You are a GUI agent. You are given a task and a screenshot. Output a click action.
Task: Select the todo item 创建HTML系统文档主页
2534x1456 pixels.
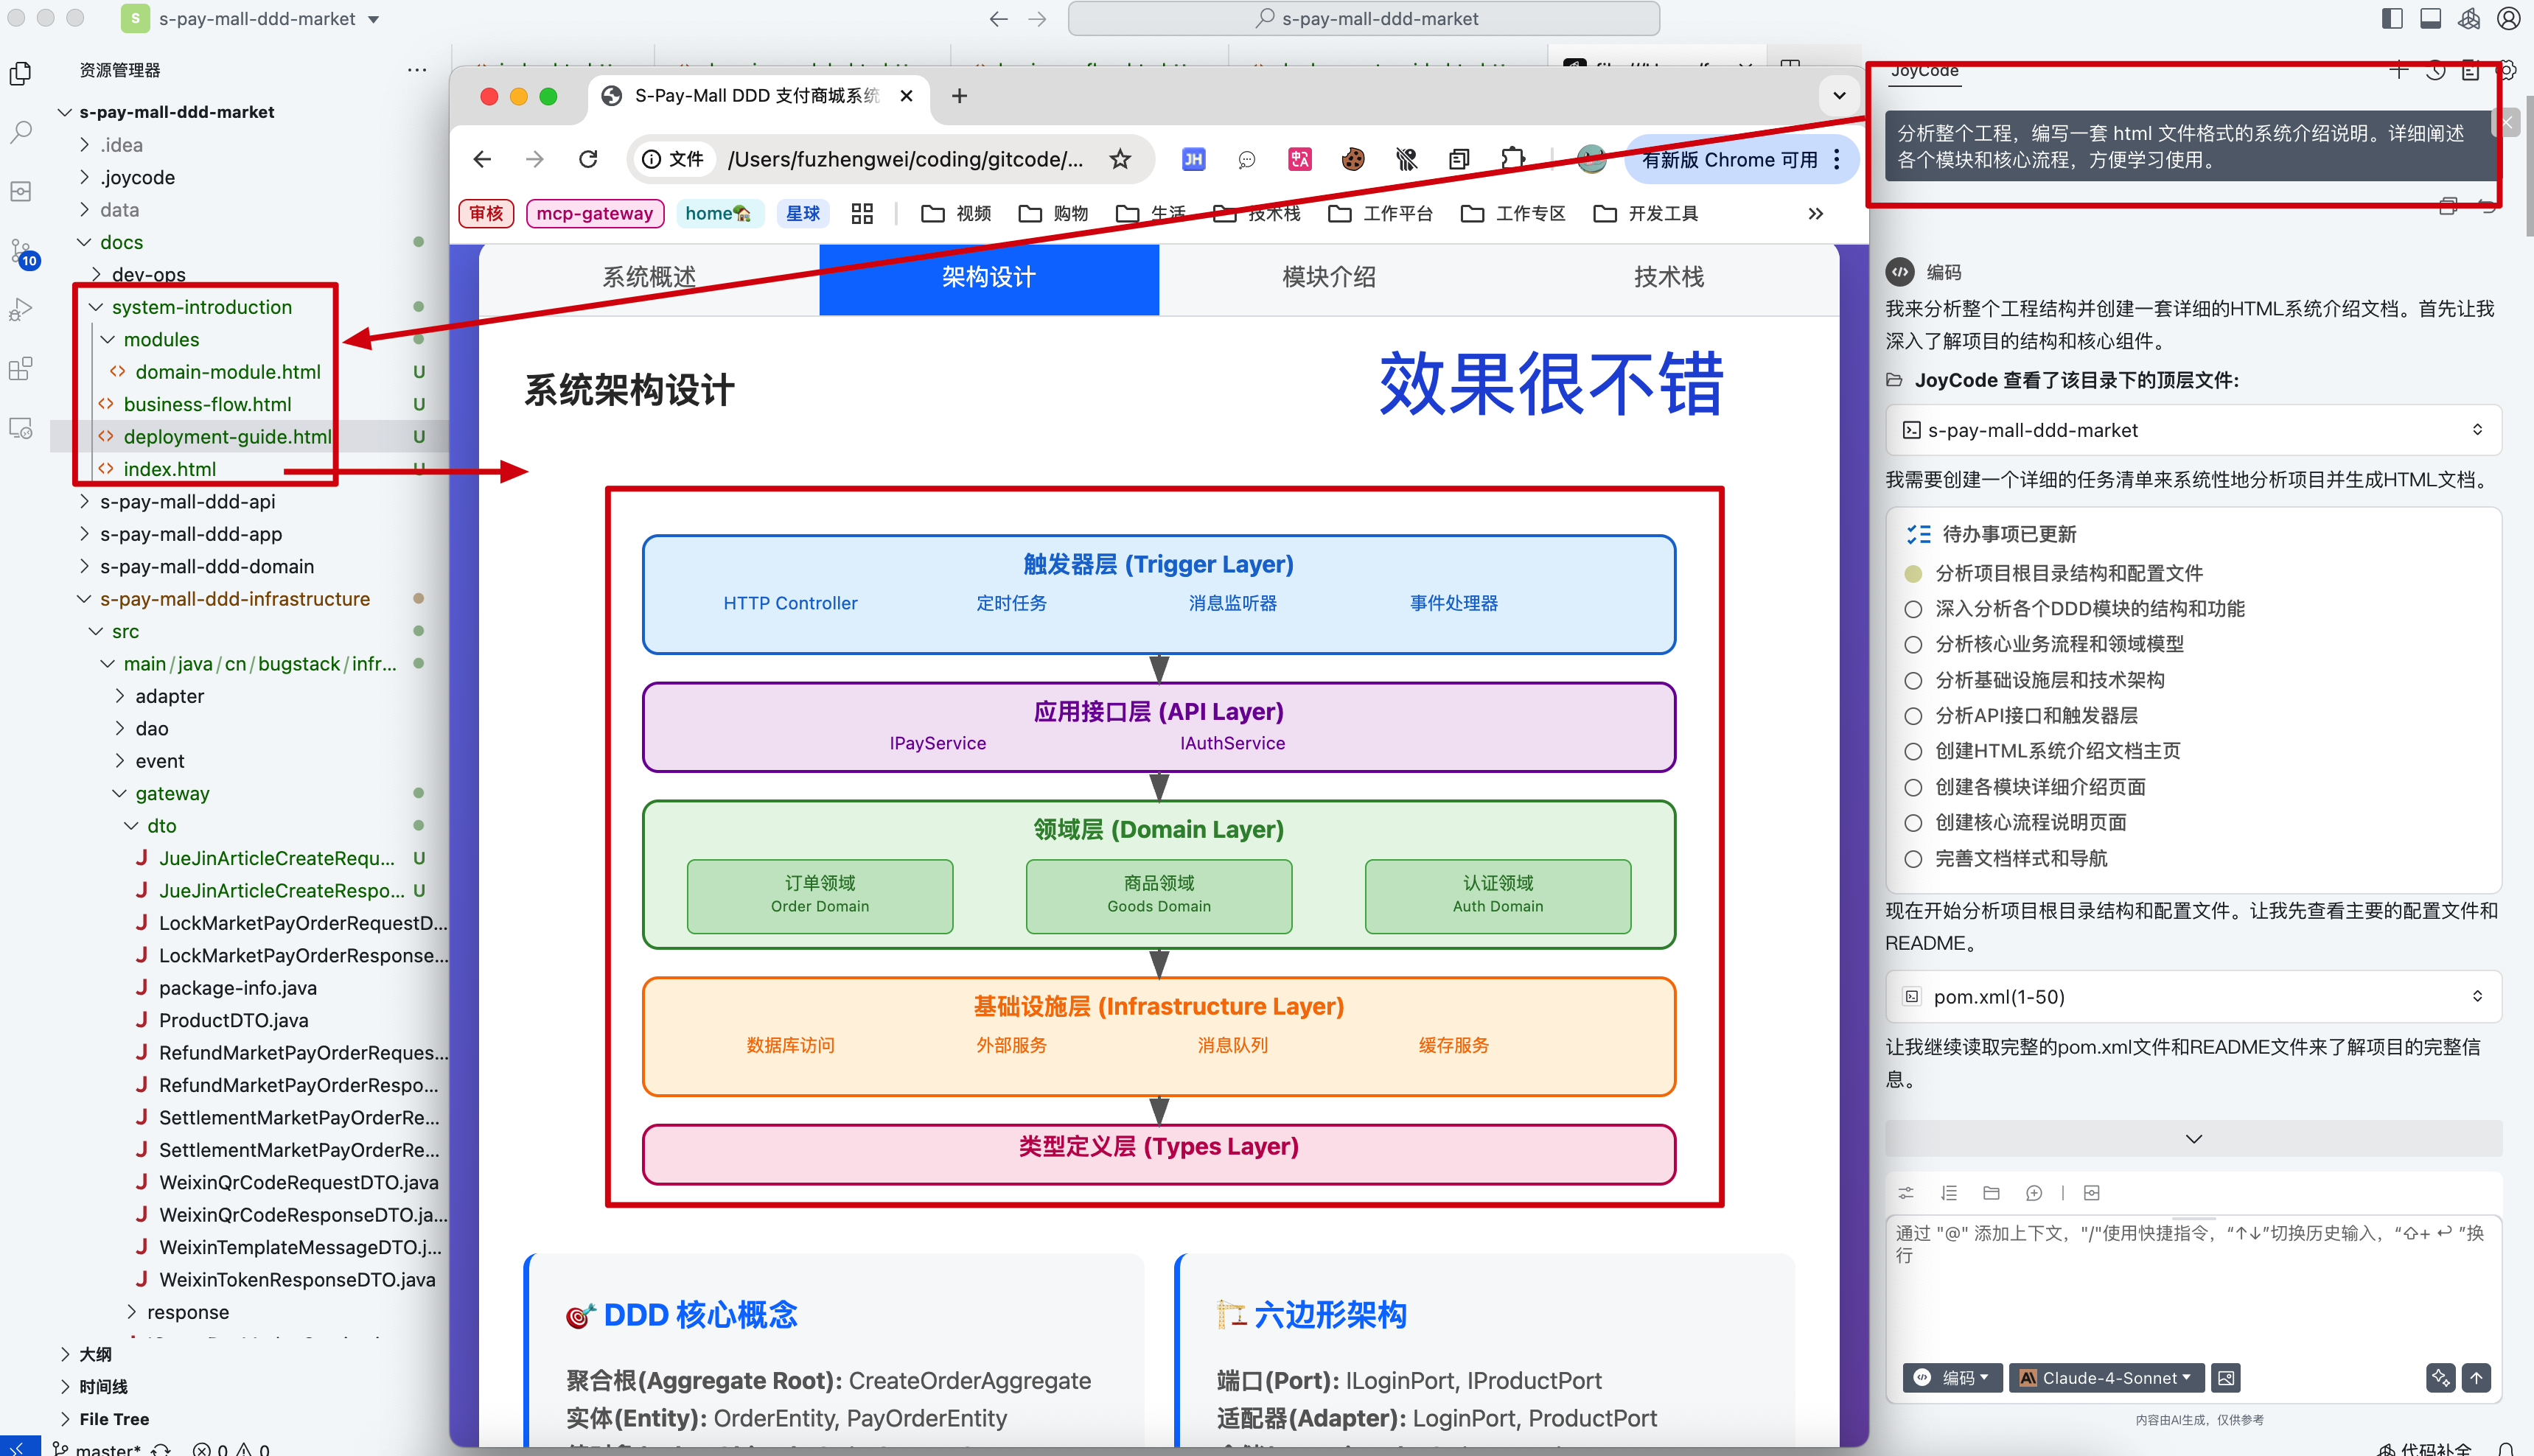point(2057,751)
